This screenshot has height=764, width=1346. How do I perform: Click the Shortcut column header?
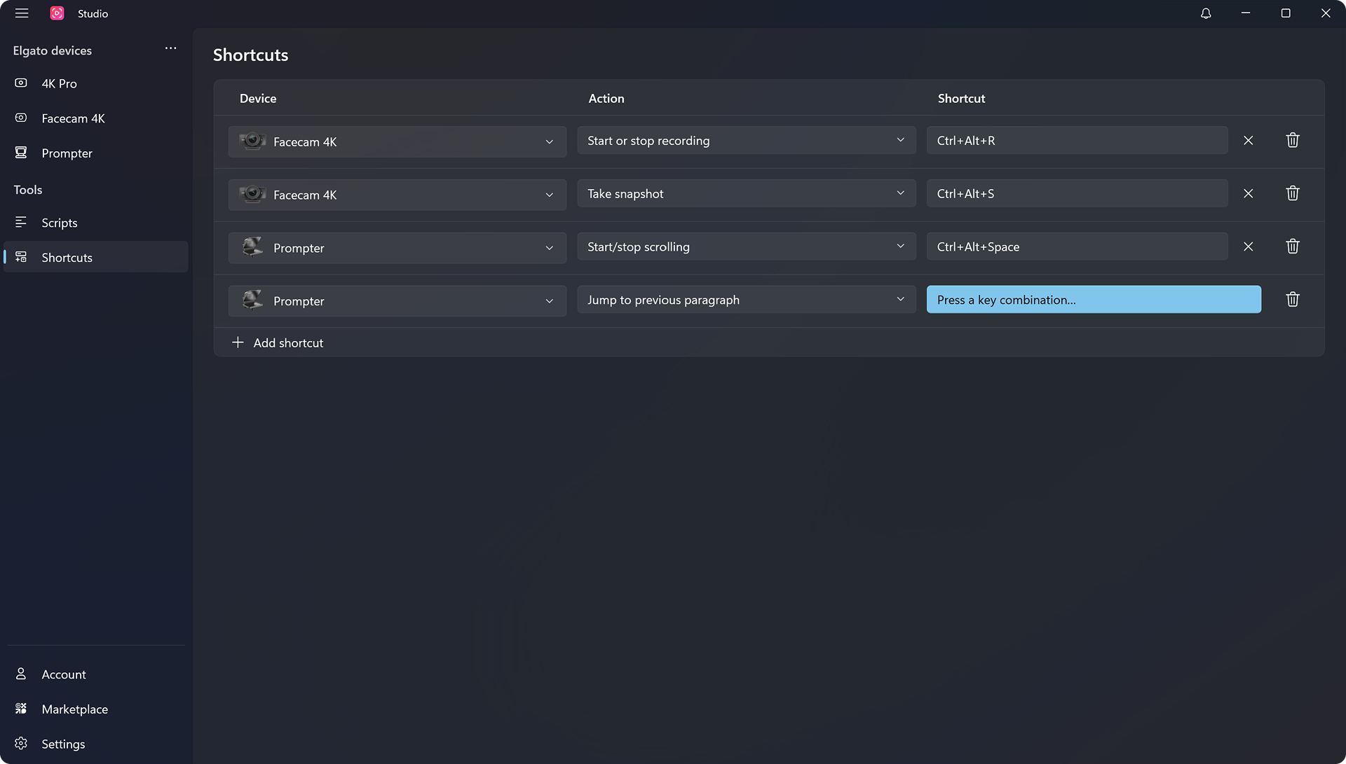(961, 99)
